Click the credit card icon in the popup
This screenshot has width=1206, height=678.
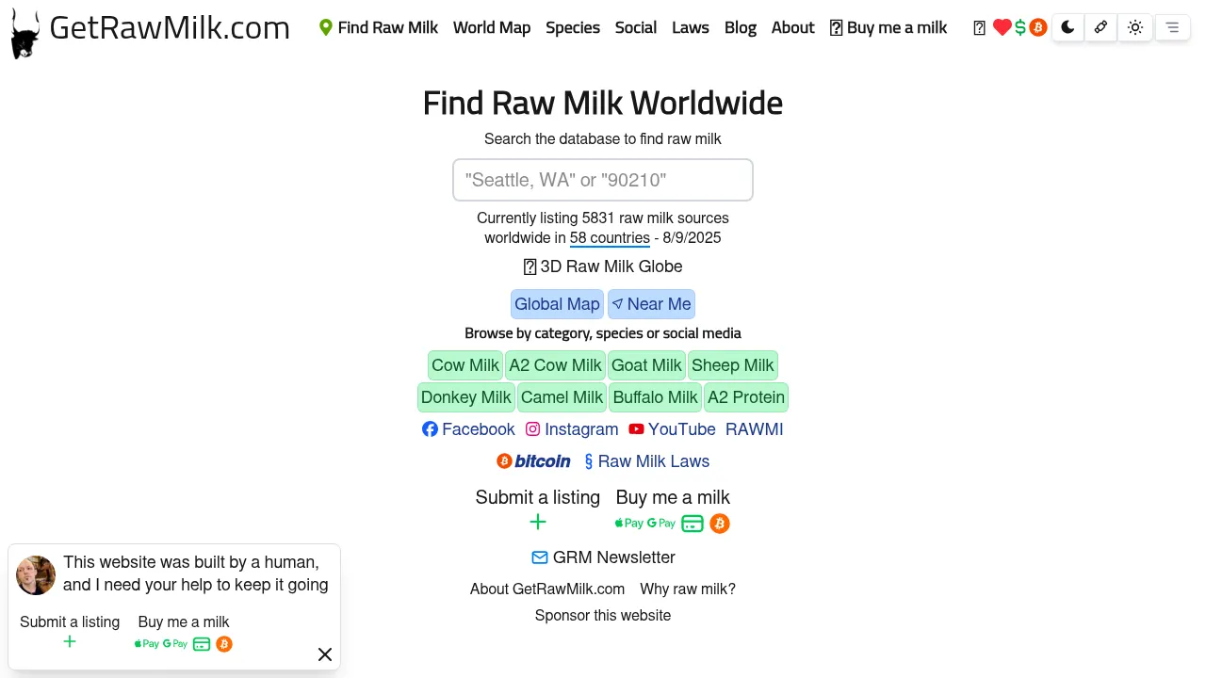(202, 644)
